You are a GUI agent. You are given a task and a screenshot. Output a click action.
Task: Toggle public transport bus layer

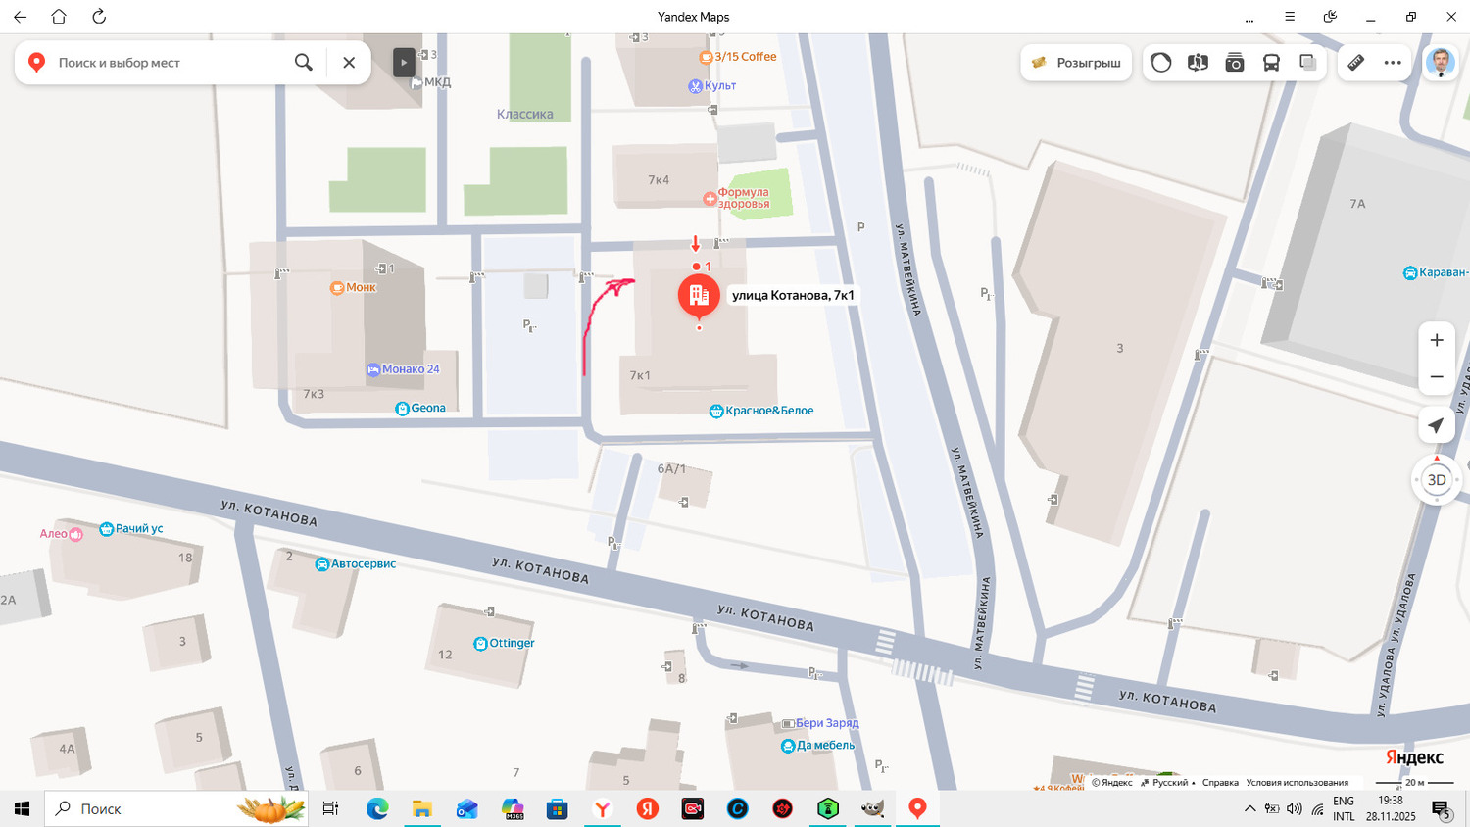pos(1271,63)
